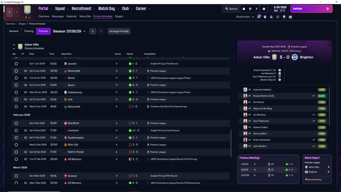
Task: Click Stages breadcrumb link
Action: coord(22,24)
